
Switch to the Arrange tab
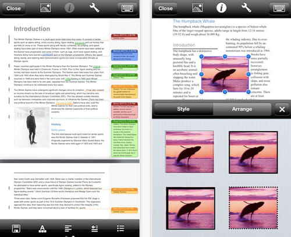point(242,109)
